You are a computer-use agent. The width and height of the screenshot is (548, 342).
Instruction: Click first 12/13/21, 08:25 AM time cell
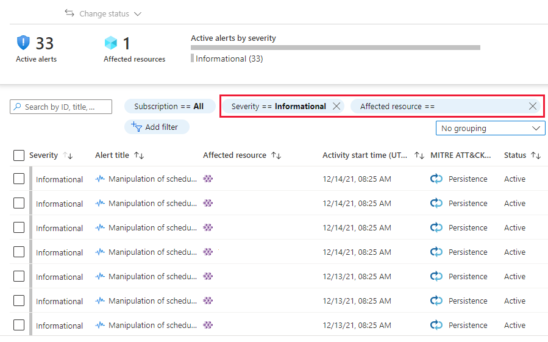357,277
